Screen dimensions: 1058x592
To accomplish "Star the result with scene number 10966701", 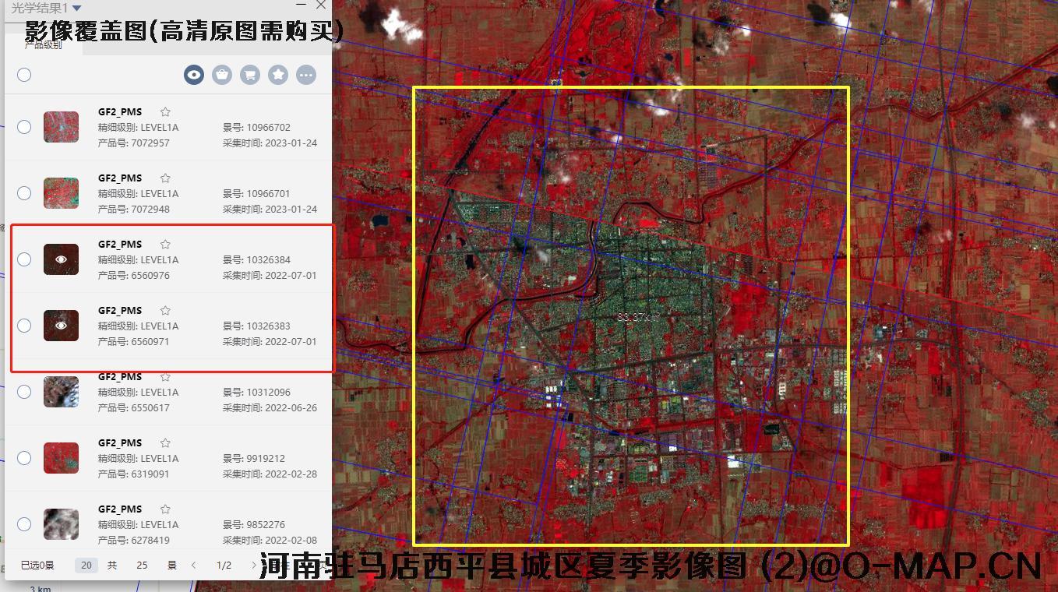I will [165, 178].
